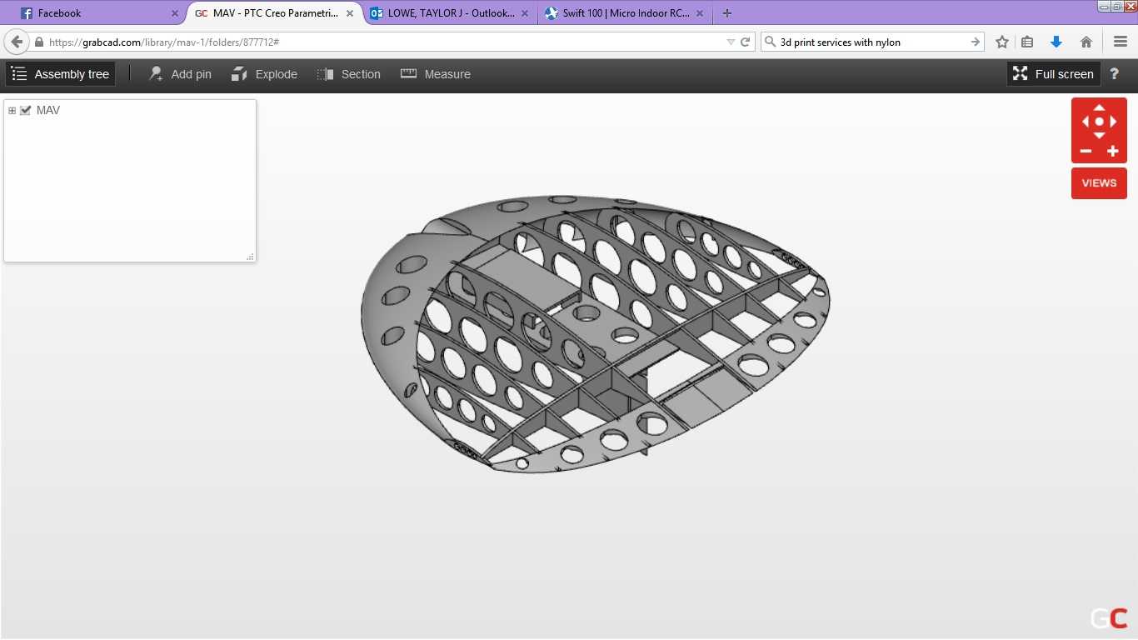
Task: Click the search engine magnifier icon
Action: coord(770,42)
